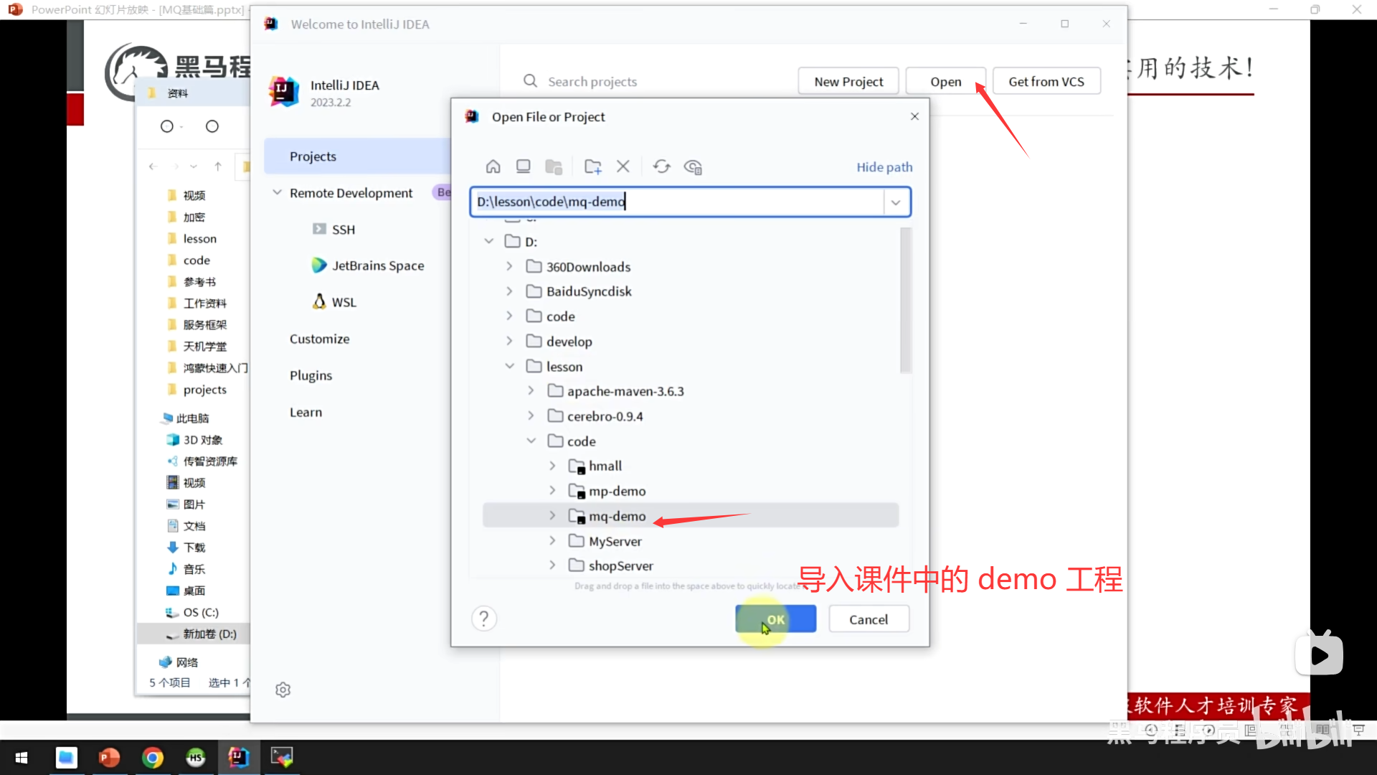This screenshot has height=775, width=1377.
Task: Click the magnifier icon in Search projects
Action: (530, 81)
